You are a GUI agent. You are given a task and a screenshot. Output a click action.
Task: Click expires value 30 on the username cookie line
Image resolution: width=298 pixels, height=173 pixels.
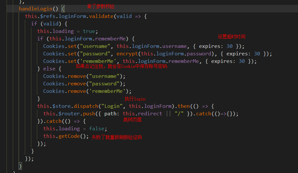(229, 46)
